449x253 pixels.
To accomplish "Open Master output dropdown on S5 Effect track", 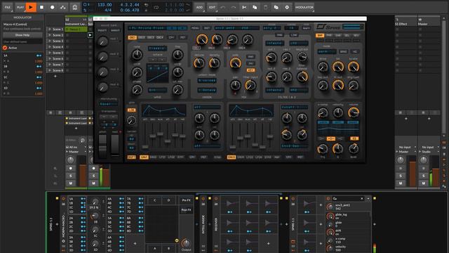I will click(x=406, y=152).
